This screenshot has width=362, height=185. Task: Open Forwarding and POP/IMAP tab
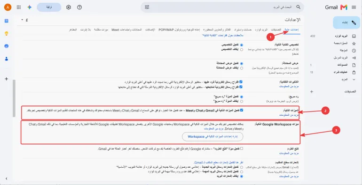180,30
